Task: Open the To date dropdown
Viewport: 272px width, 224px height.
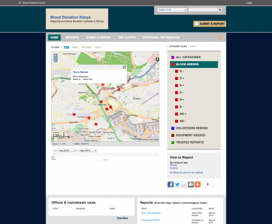Action: 88,151
